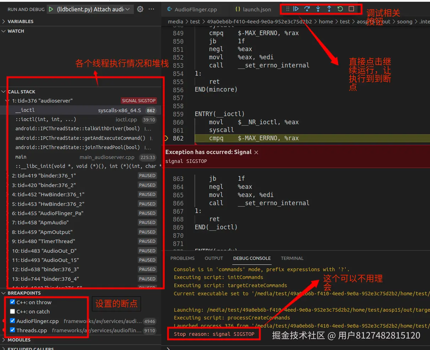430x350 pixels.
Task: Select thread 2: tid=419 binder:376_1
Action: [81, 176]
